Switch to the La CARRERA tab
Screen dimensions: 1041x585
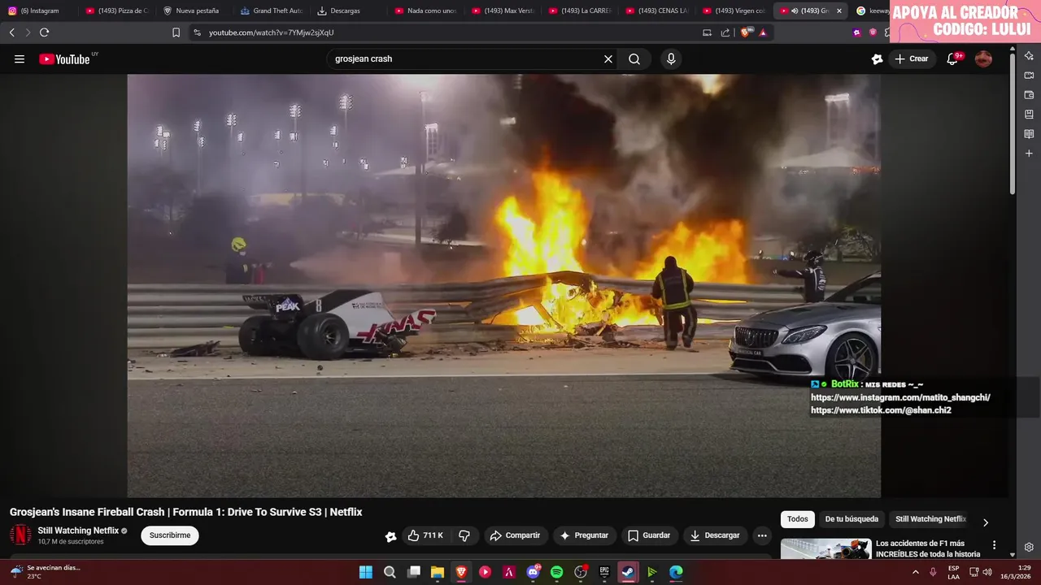point(581,11)
